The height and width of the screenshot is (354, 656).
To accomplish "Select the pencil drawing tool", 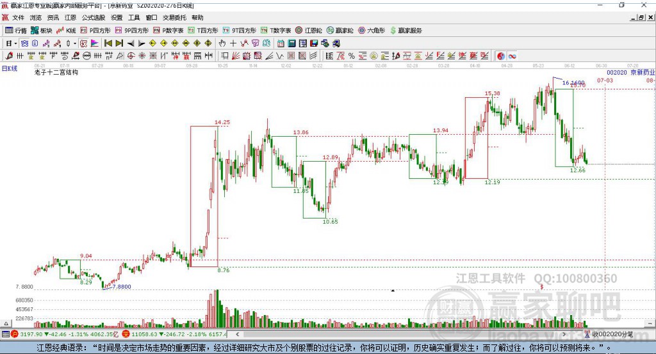I will (9, 56).
